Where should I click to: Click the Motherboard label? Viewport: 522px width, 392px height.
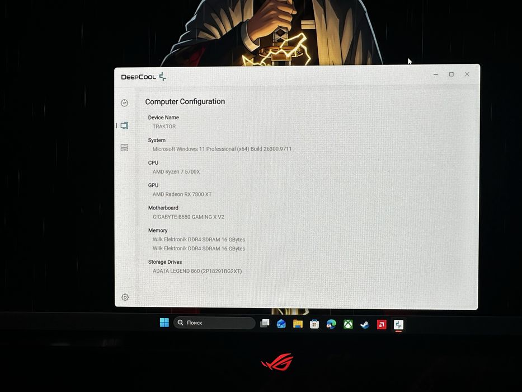coord(163,208)
